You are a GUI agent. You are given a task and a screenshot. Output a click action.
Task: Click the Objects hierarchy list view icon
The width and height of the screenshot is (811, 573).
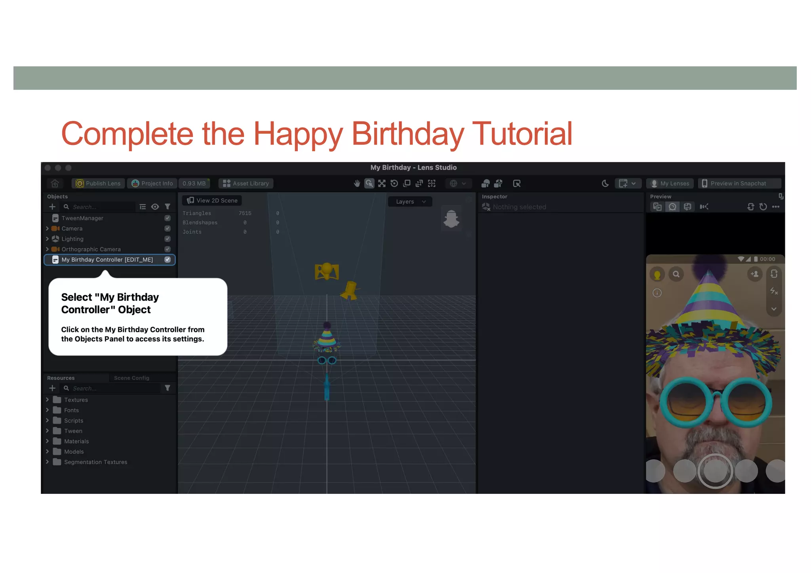[x=143, y=207]
